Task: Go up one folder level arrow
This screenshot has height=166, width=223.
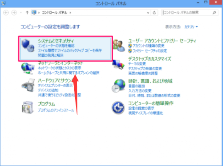Action: pyautogui.click(x=27, y=12)
